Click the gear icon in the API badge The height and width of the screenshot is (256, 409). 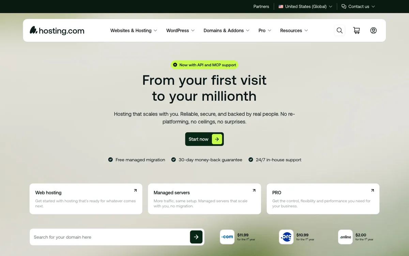175,65
